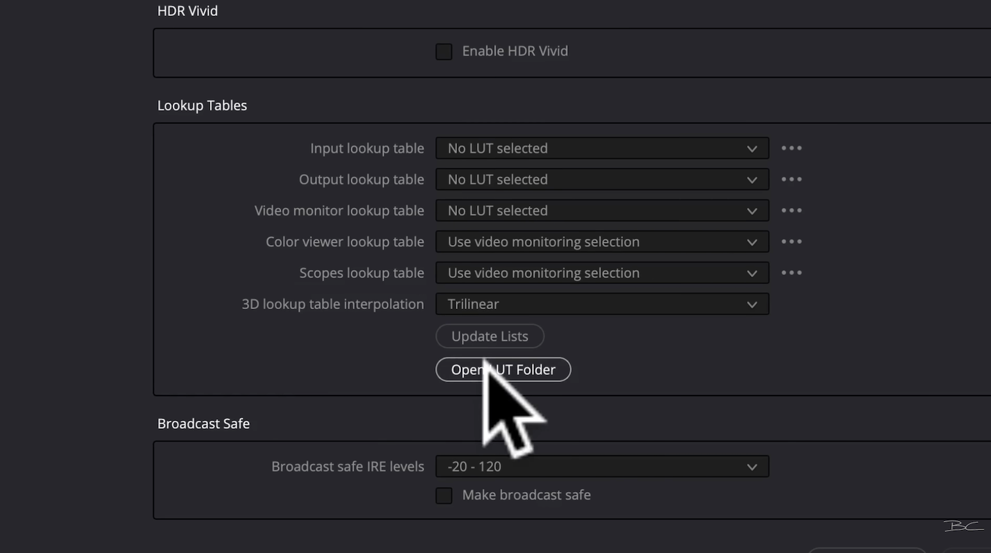This screenshot has width=991, height=553.
Task: Open three-dot menu for Color viewer lookup table
Action: point(791,242)
